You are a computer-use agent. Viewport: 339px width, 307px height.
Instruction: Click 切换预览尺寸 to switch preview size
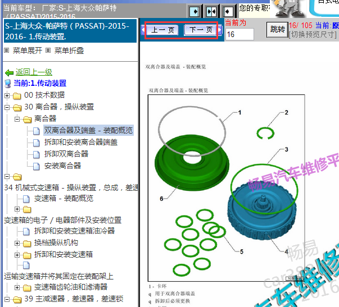pyautogui.click(x=313, y=35)
